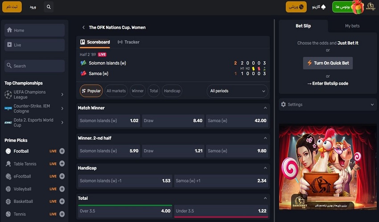
Task: Open the All periods dropdown
Action: (x=238, y=91)
